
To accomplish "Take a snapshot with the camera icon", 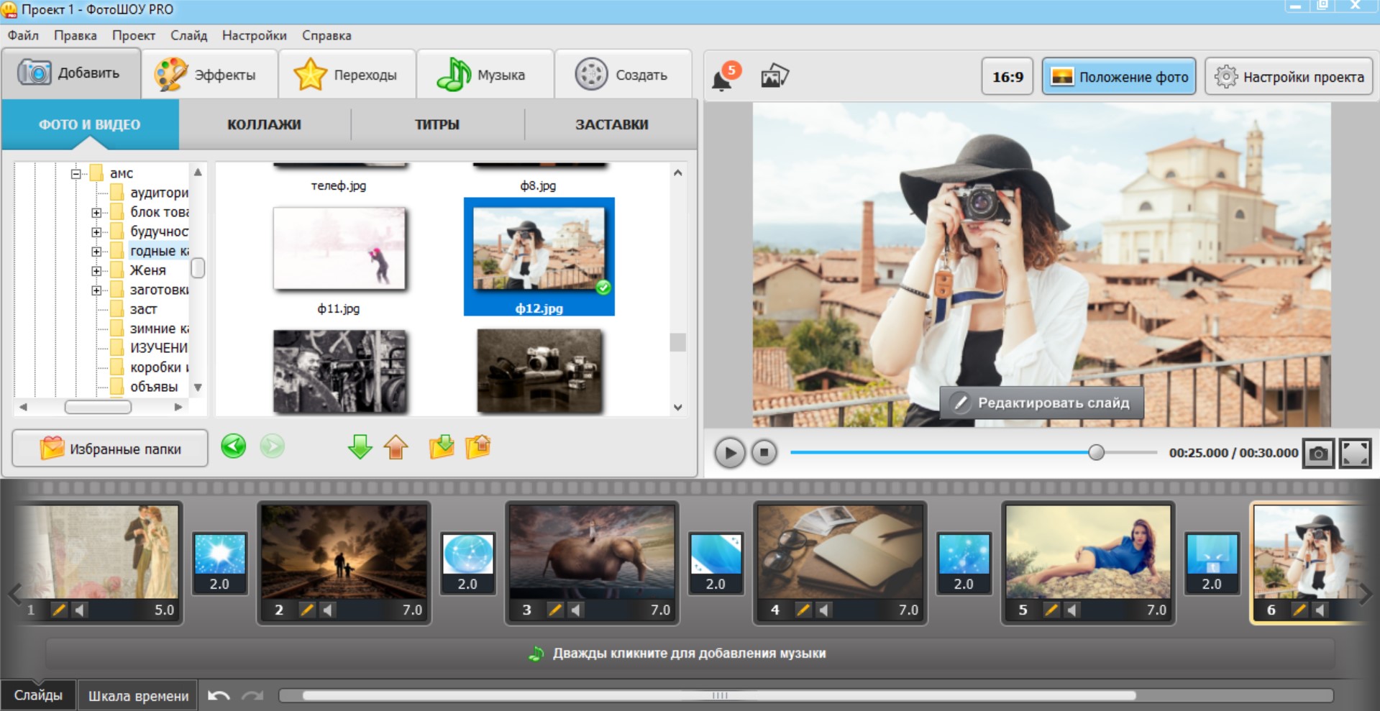I will point(1318,453).
